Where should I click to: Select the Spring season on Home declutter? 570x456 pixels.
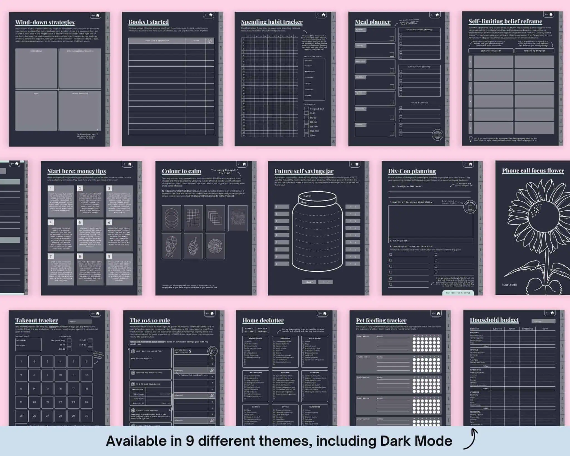(x=249, y=328)
